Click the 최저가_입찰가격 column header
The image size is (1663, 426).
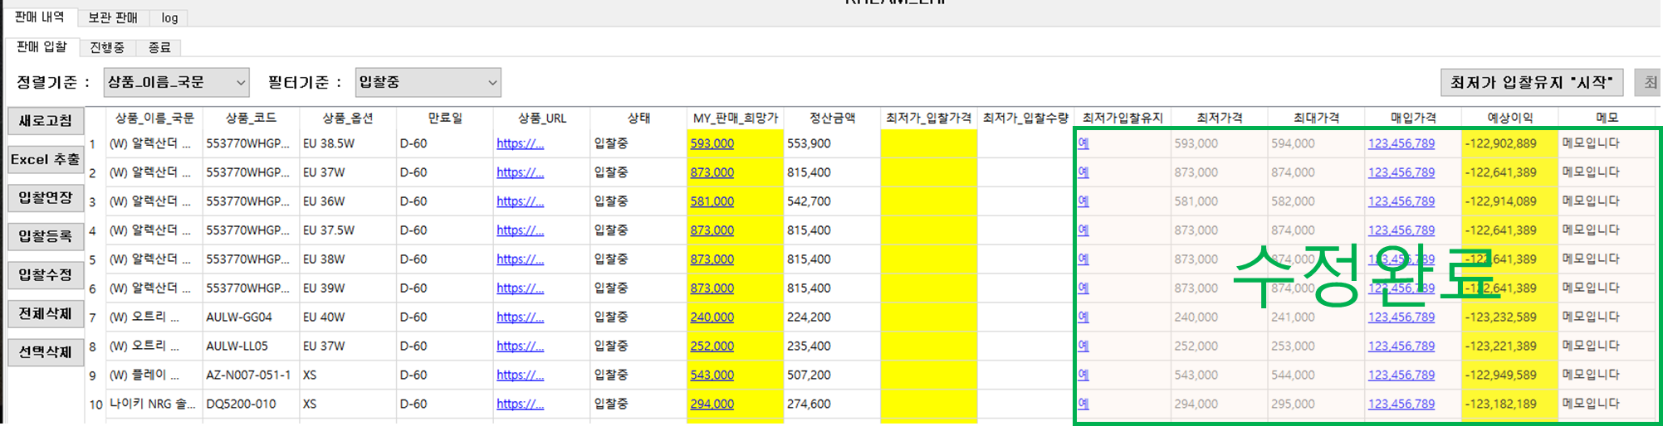(x=929, y=118)
